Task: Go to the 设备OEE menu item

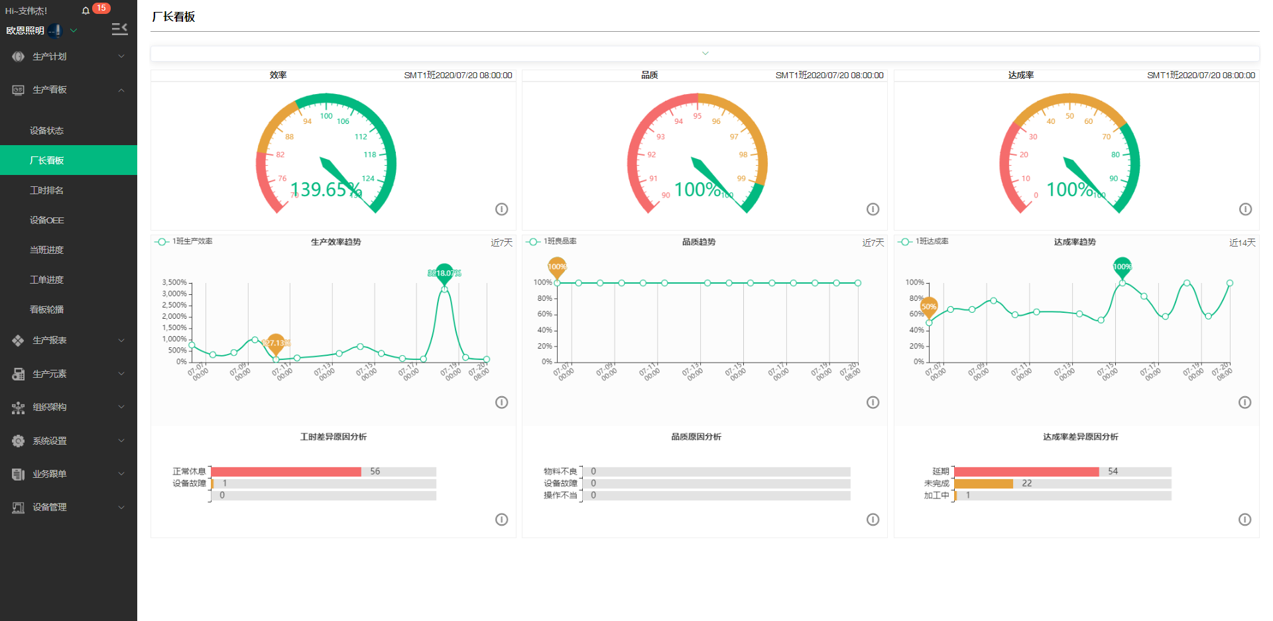Action: point(46,220)
